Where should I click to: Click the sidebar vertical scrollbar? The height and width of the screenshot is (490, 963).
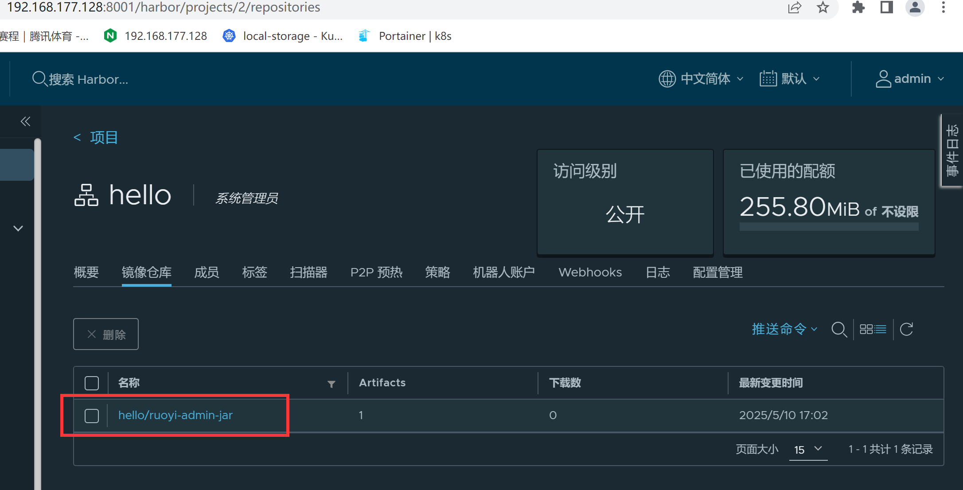[x=38, y=310]
